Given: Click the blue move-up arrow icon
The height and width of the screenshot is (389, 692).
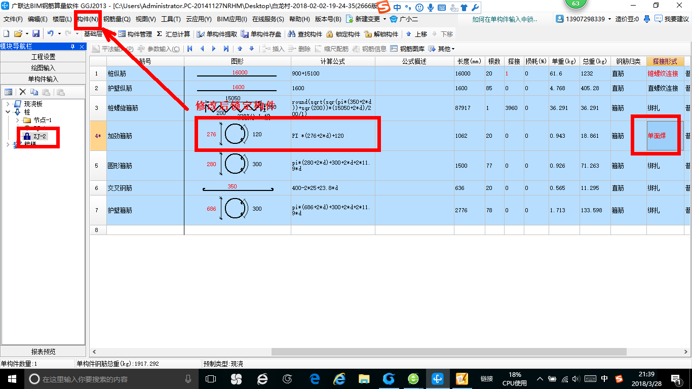Looking at the screenshot, I should (x=240, y=49).
